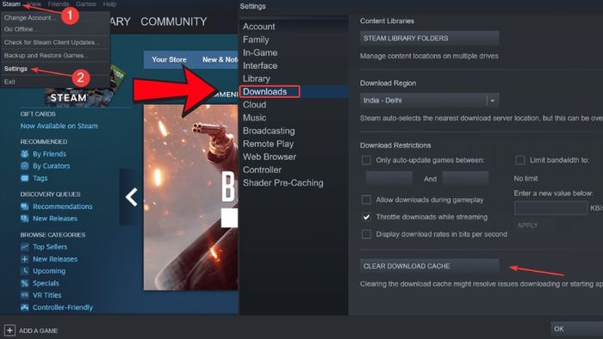This screenshot has width=603, height=339.
Task: Enable Allow downloads during gameplay
Action: pos(366,200)
